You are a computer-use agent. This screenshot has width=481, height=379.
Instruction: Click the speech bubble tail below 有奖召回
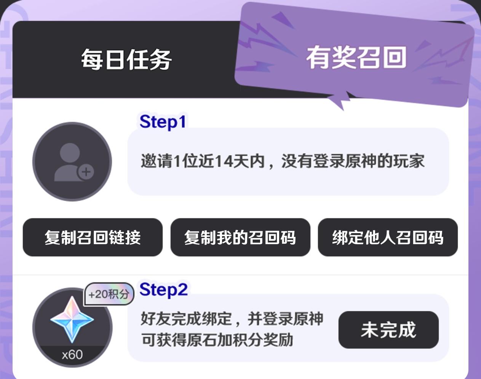[341, 100]
